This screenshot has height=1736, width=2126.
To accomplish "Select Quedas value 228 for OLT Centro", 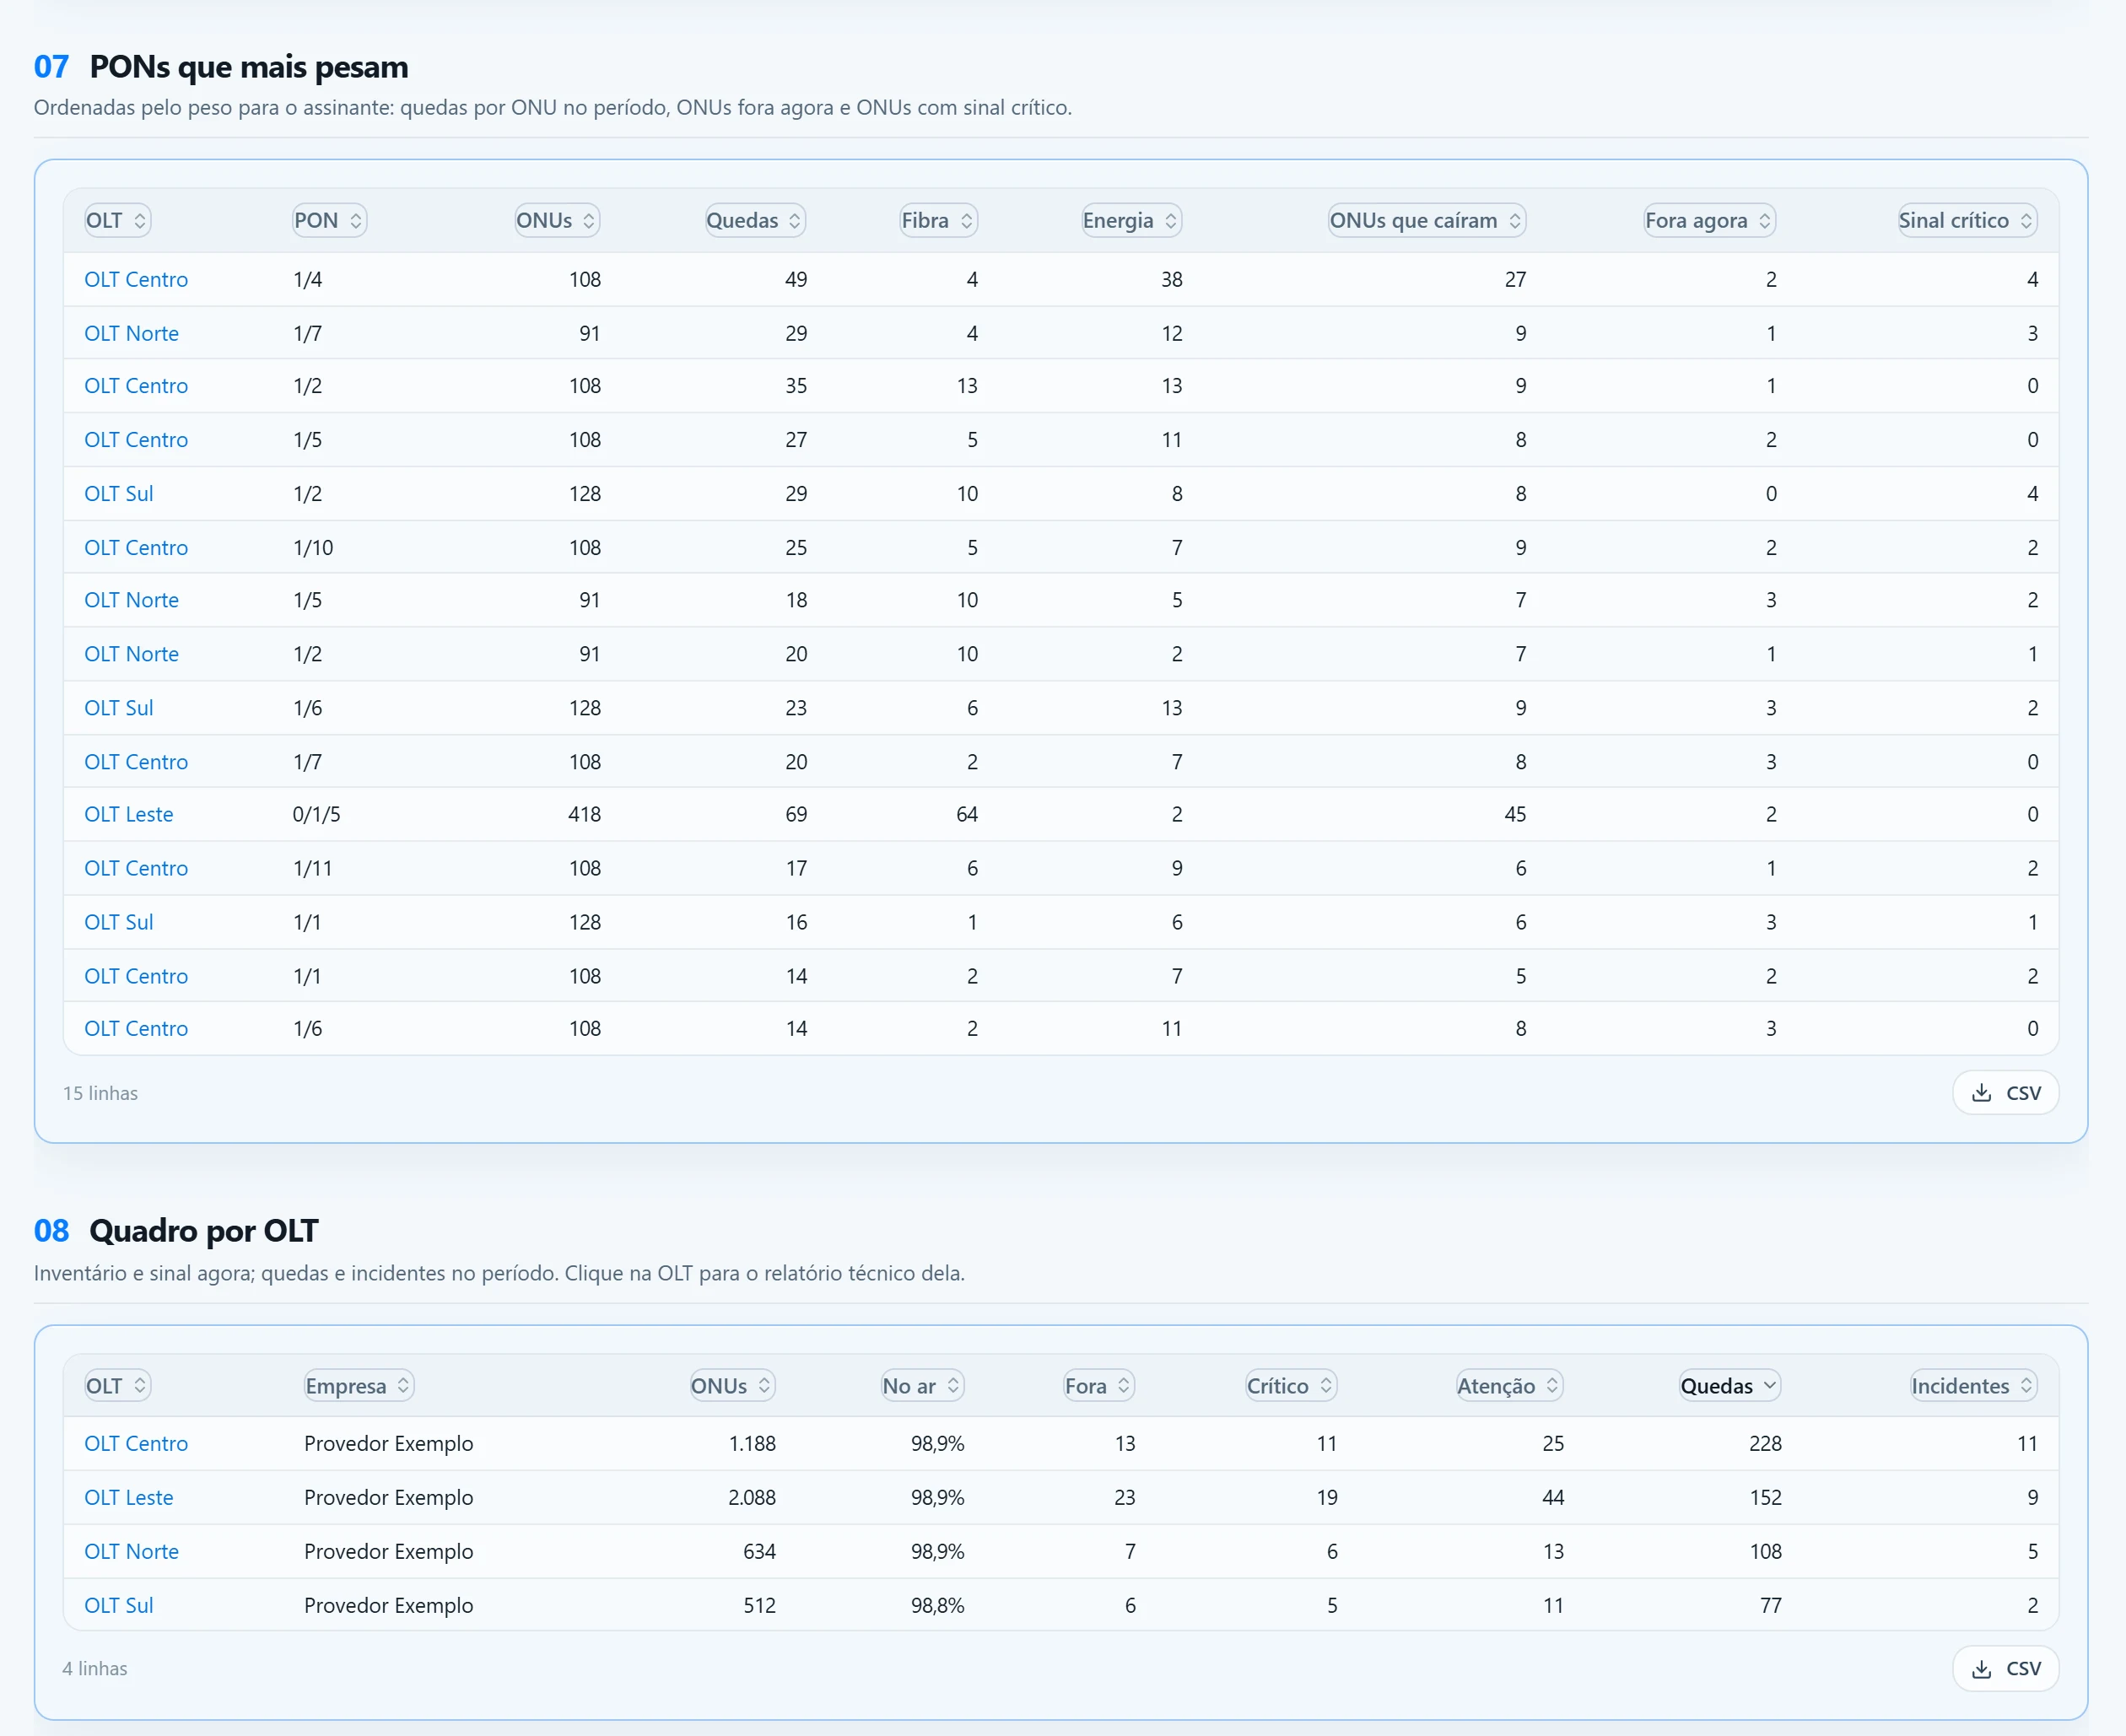I will pos(1765,1444).
